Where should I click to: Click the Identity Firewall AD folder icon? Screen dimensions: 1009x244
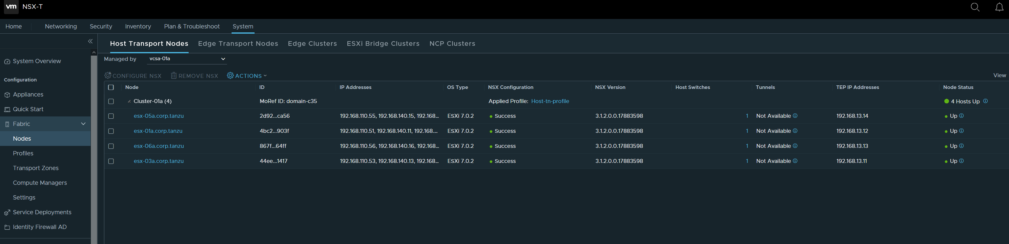point(7,227)
